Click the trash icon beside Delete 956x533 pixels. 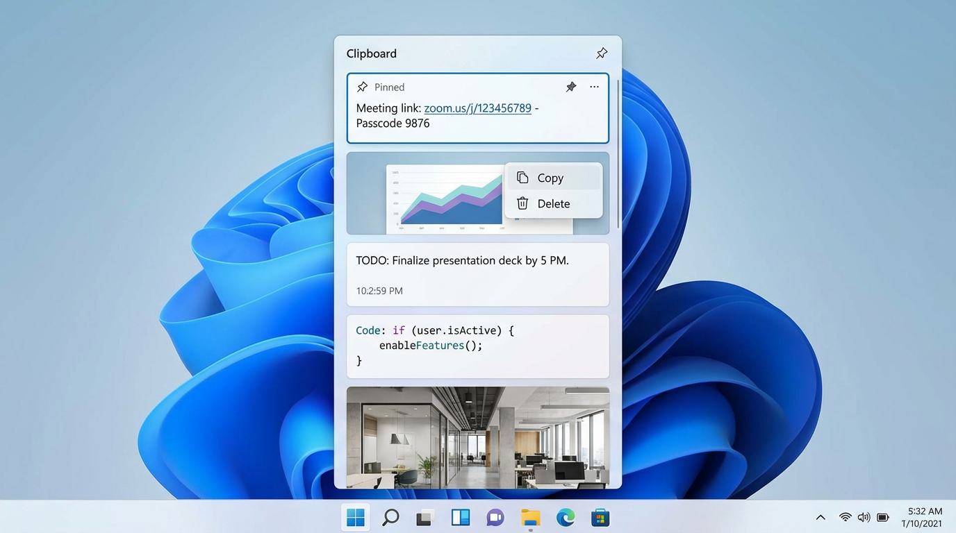pos(522,203)
